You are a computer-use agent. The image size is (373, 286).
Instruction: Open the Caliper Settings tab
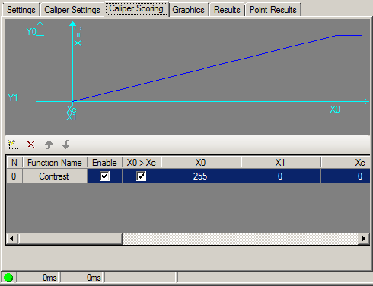tap(72, 10)
